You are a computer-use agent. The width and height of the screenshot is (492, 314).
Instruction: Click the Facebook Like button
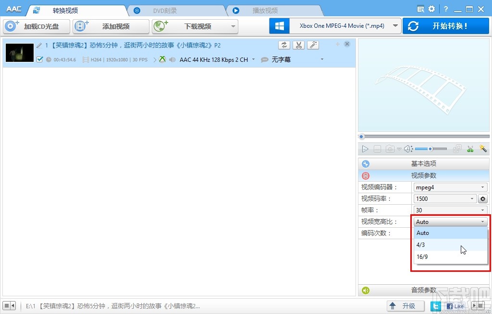pyautogui.click(x=455, y=306)
